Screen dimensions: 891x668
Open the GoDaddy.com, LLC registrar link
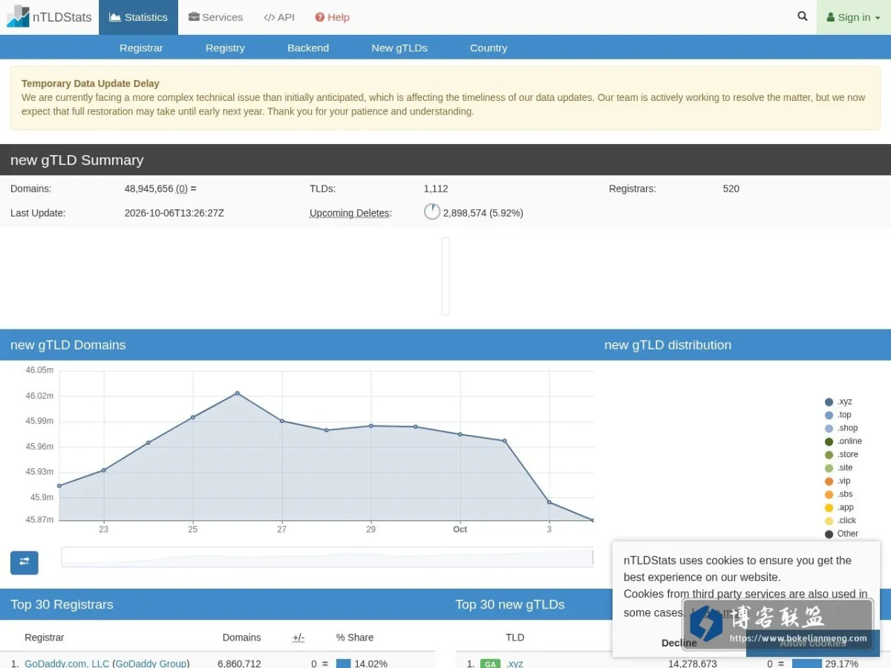pyautogui.click(x=67, y=664)
